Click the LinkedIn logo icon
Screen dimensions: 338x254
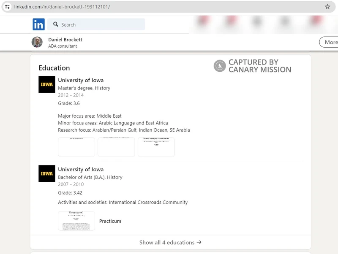[38, 24]
